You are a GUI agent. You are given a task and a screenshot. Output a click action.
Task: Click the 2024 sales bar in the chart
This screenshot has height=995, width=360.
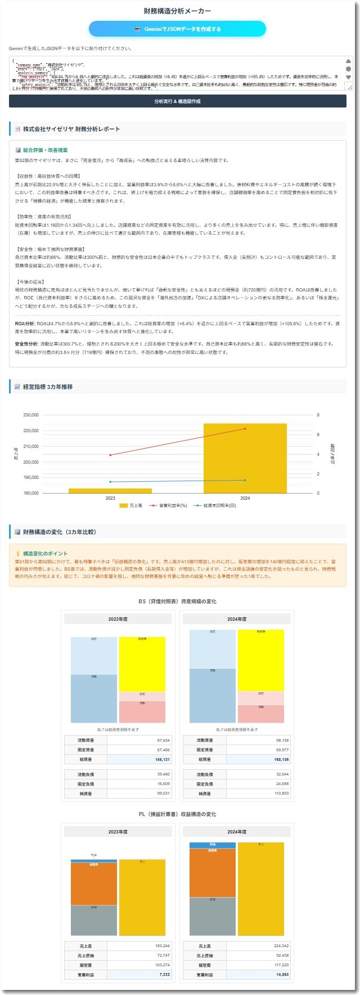[245, 458]
